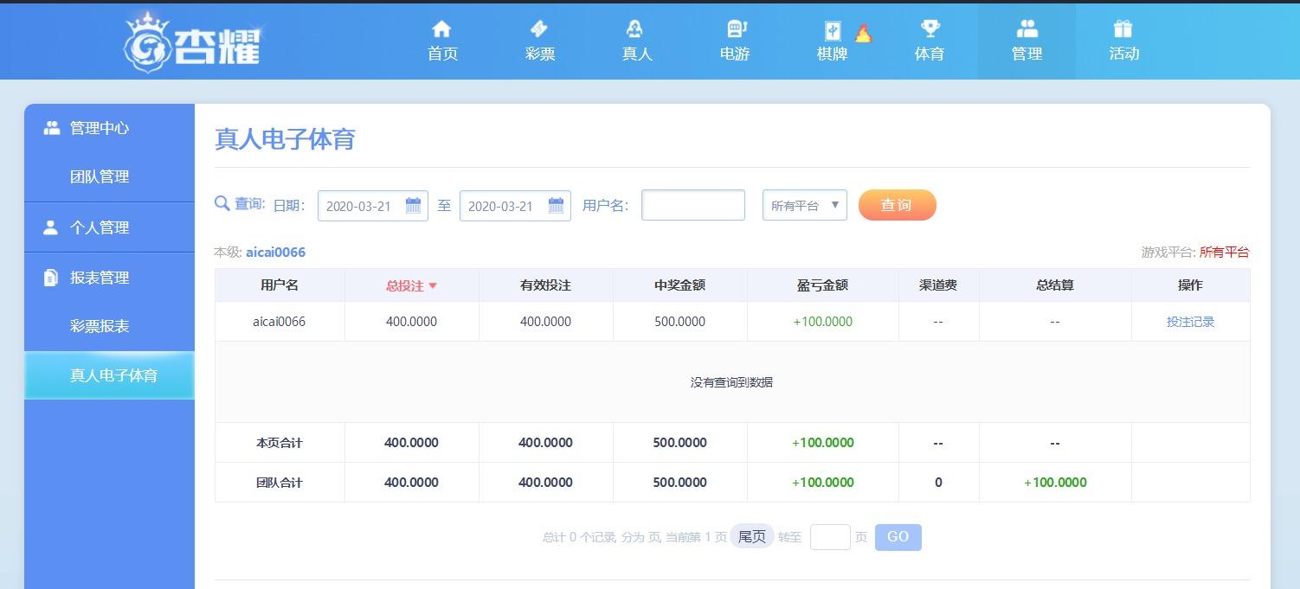Open the end date calendar icon
The width and height of the screenshot is (1300, 589).
coord(556,206)
